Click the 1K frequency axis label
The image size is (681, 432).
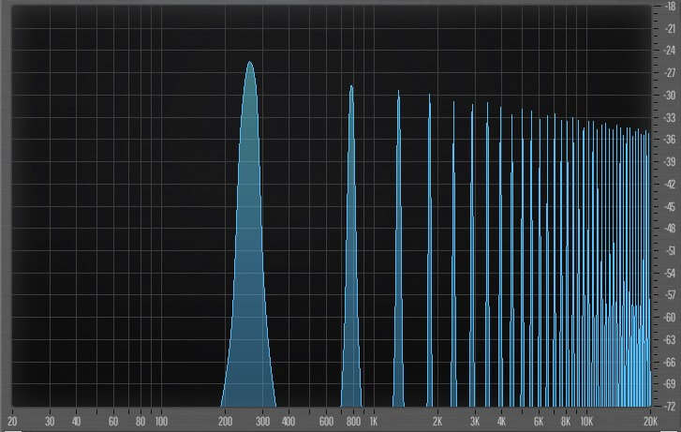(x=373, y=423)
